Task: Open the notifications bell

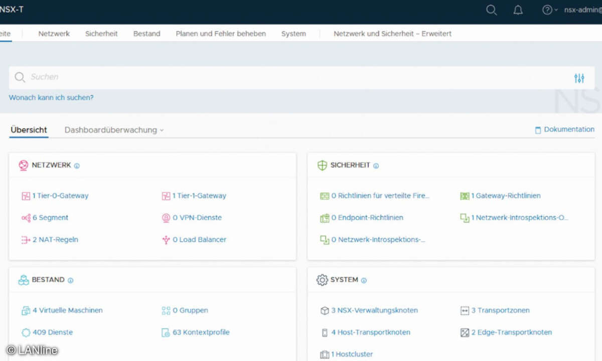Action: coord(518,10)
